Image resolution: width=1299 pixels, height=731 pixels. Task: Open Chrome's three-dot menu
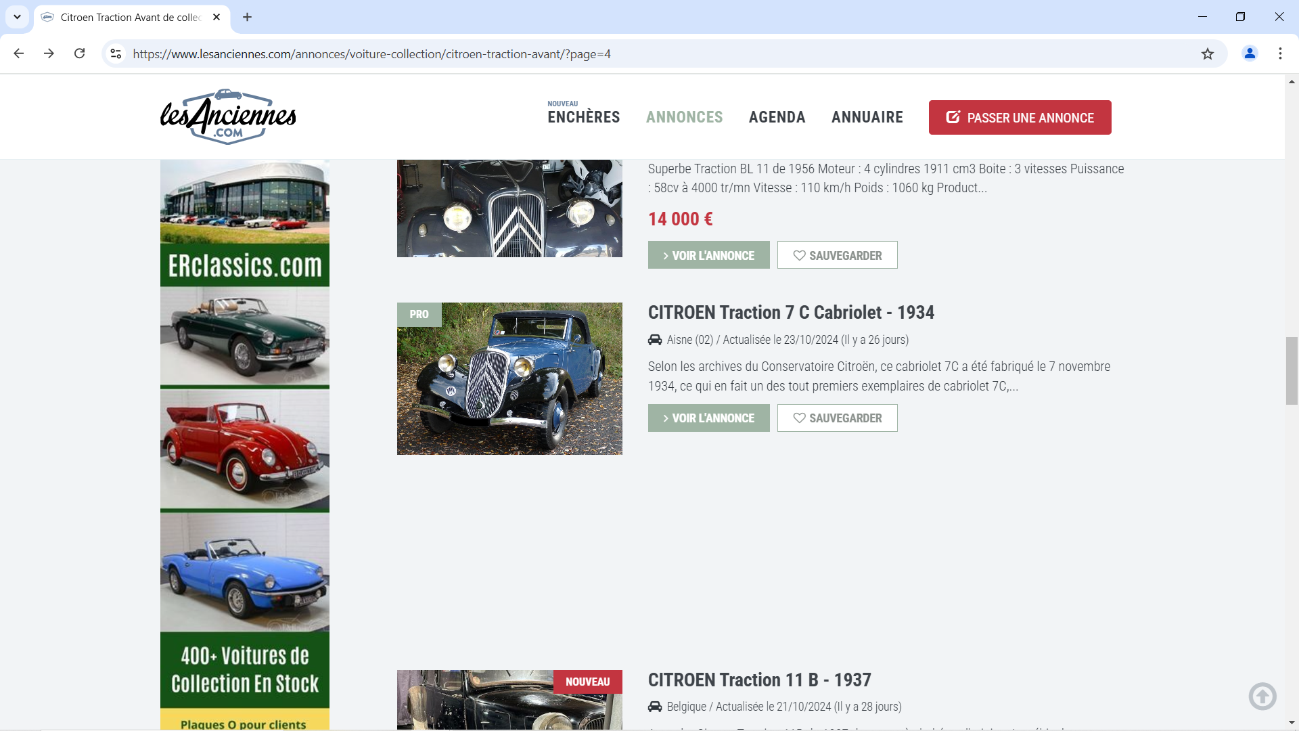pyautogui.click(x=1280, y=53)
